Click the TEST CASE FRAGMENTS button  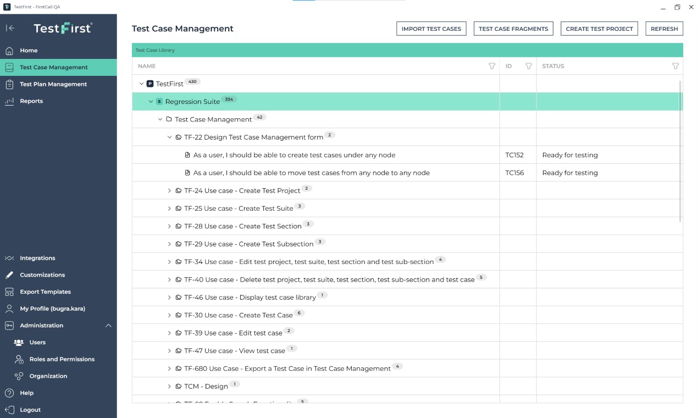click(x=513, y=29)
